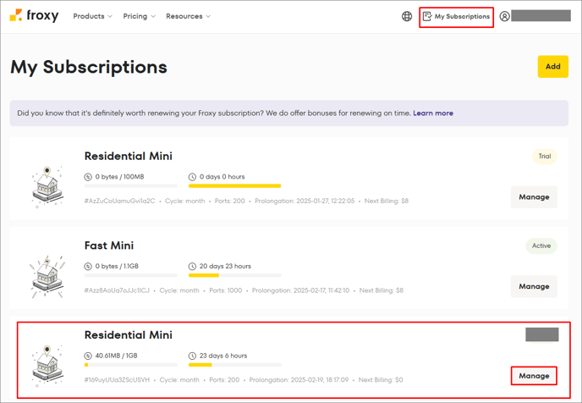Click Prolongation: 2025-02-17, 11:42:10 text

tap(300, 290)
